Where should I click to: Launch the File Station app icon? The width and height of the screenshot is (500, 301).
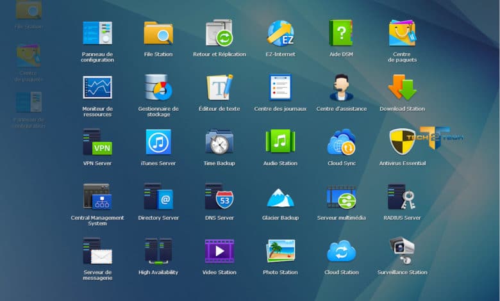(158, 33)
